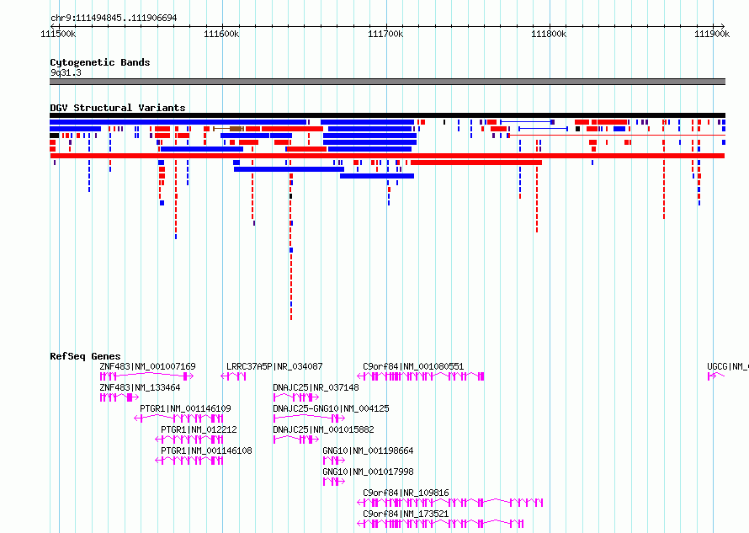Click the ZNF483|NM_001007169 gene label
This screenshot has height=533, width=749.
pos(147,366)
